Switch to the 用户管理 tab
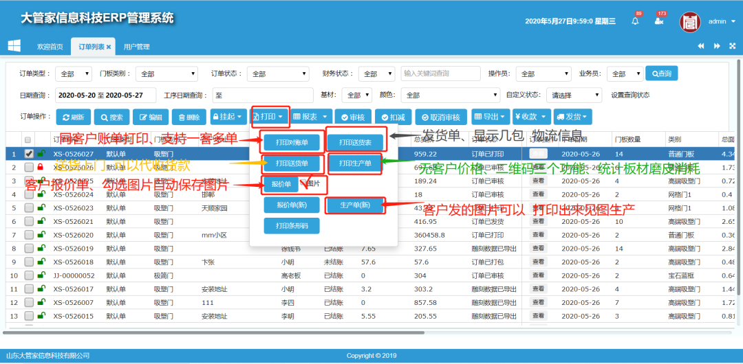This screenshot has height=364, width=743. (136, 47)
